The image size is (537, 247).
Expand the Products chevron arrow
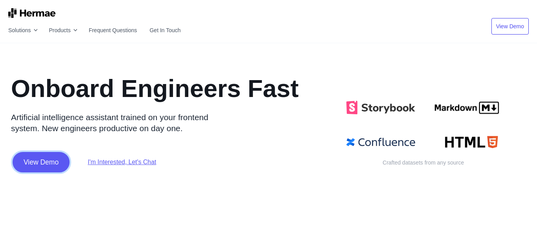click(75, 30)
